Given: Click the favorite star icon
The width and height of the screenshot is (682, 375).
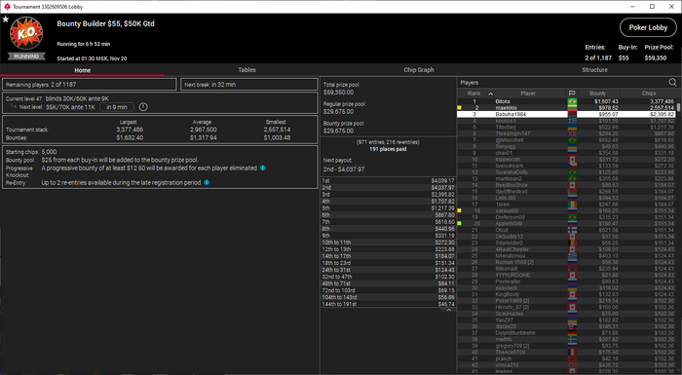Looking at the screenshot, I should click(x=6, y=19).
